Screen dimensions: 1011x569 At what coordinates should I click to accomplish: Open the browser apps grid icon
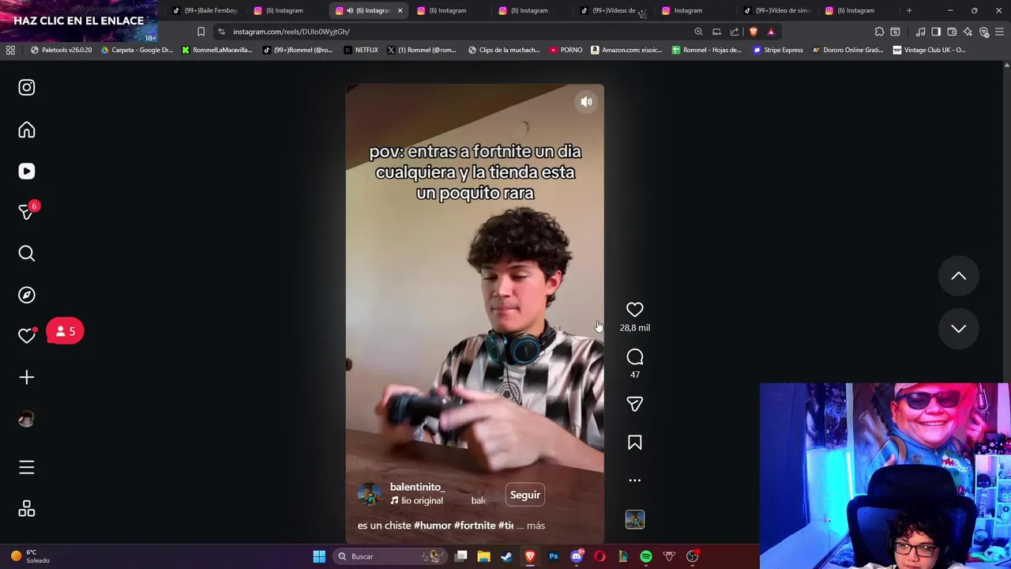pos(10,50)
